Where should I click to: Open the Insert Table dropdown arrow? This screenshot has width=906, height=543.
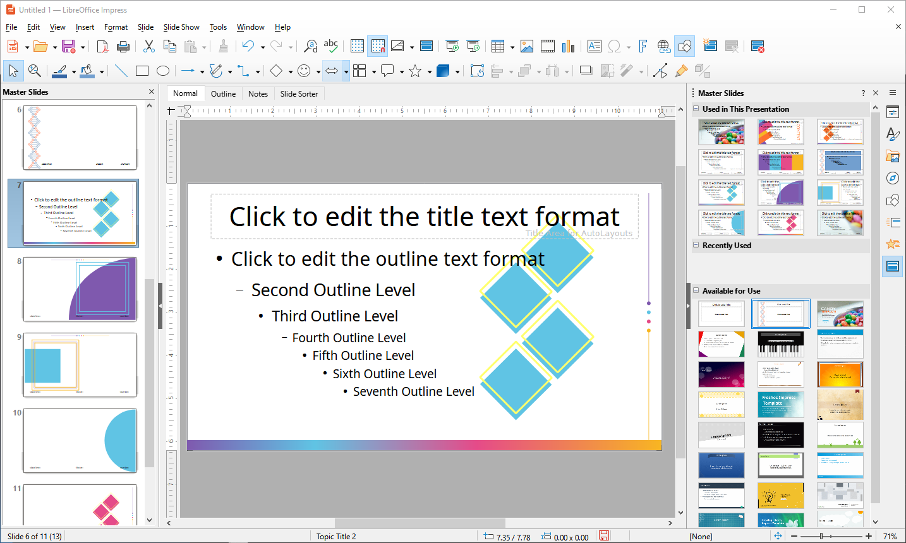[x=512, y=47]
